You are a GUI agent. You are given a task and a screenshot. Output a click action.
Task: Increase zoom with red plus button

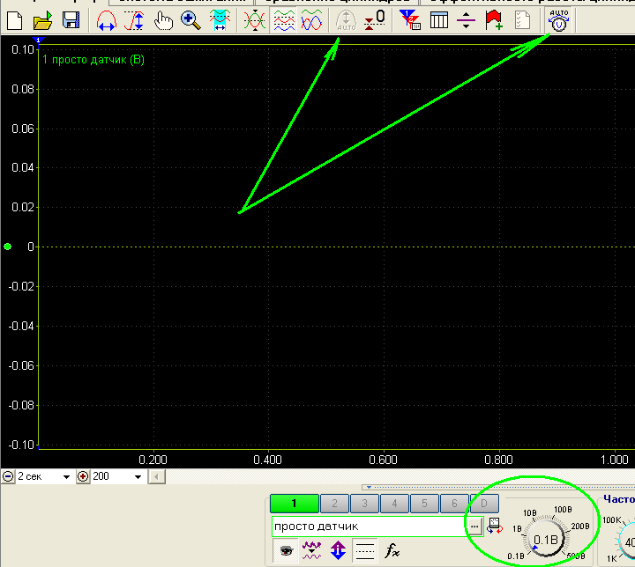tap(83, 476)
